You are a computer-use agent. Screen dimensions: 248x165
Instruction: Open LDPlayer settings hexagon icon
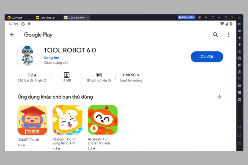point(240,24)
